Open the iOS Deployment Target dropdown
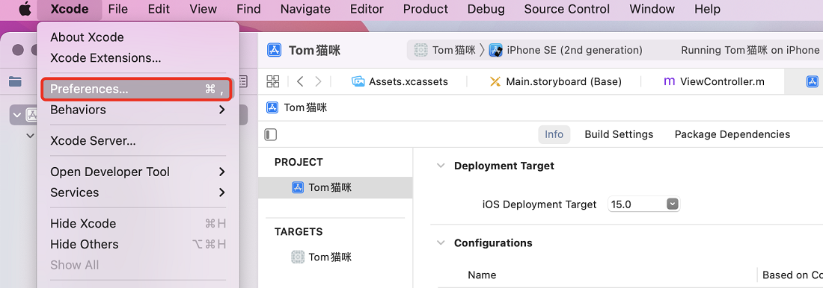This screenshot has height=288, width=823. [643, 204]
